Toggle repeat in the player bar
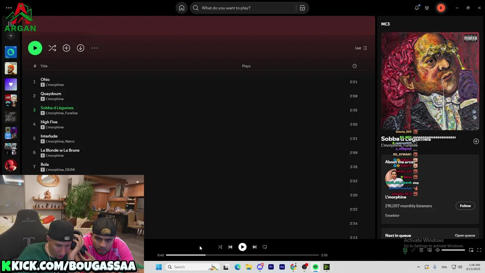 [265, 247]
